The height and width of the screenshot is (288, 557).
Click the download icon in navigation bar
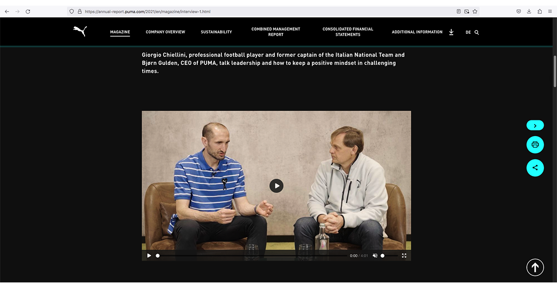click(x=451, y=32)
